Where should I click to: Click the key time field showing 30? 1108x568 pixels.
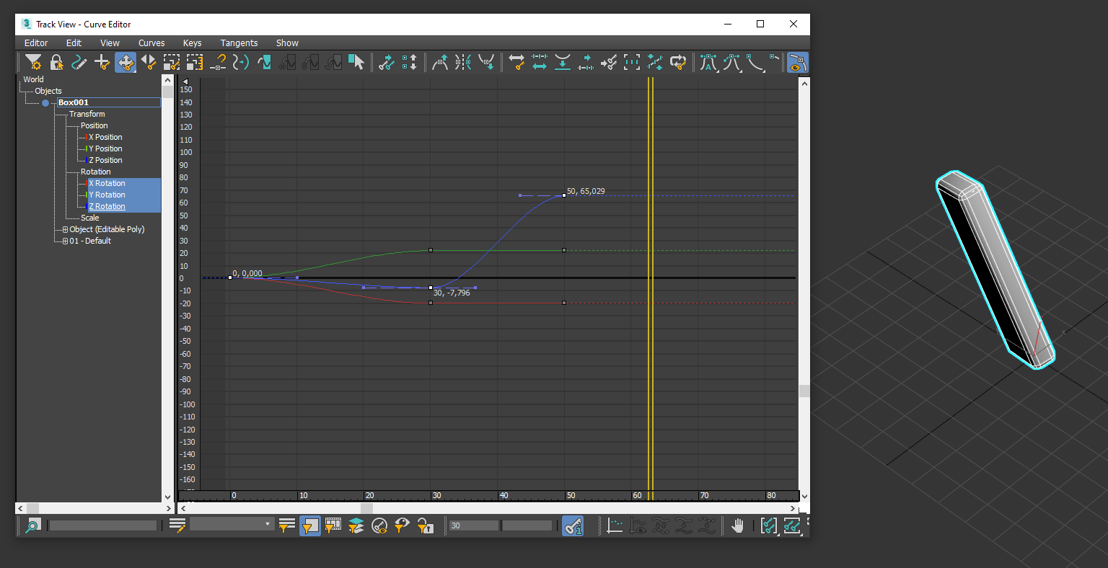click(x=475, y=525)
